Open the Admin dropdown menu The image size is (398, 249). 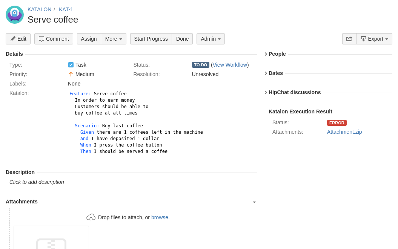tap(211, 39)
